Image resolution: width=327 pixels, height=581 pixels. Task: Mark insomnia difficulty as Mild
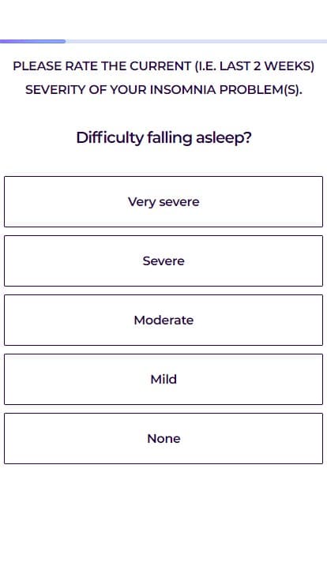(x=163, y=380)
